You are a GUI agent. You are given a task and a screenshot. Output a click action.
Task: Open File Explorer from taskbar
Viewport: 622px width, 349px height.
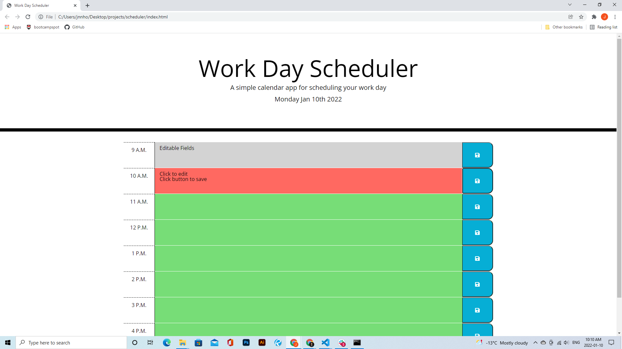183,343
